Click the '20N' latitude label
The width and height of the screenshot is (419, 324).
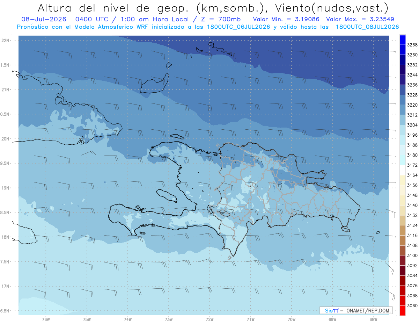click(5, 139)
